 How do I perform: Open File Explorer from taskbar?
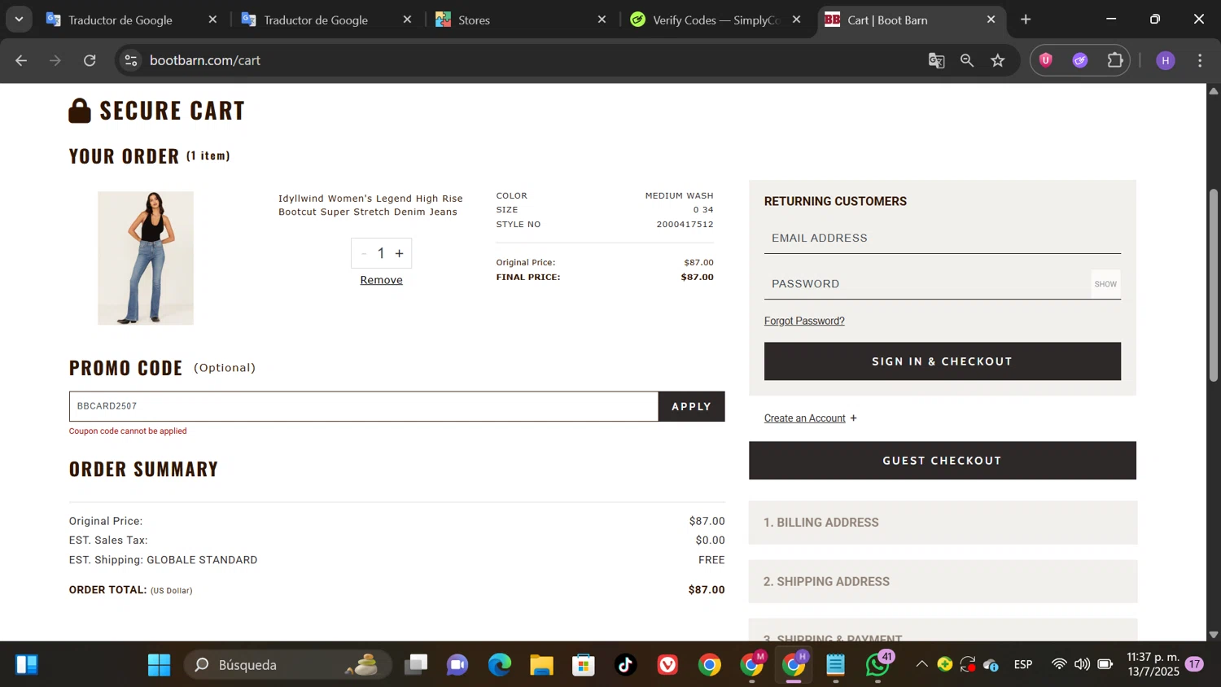[541, 665]
